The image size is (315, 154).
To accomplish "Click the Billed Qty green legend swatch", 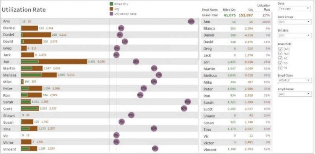I will [111, 4].
